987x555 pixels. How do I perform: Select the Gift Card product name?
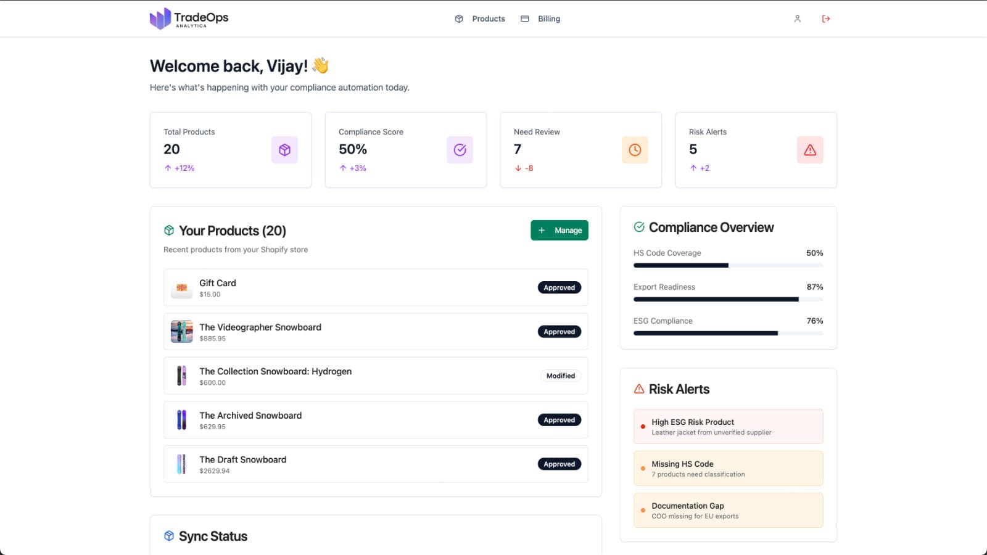[x=217, y=283]
